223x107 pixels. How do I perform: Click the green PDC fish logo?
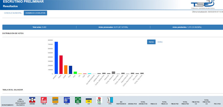tap(78, 100)
